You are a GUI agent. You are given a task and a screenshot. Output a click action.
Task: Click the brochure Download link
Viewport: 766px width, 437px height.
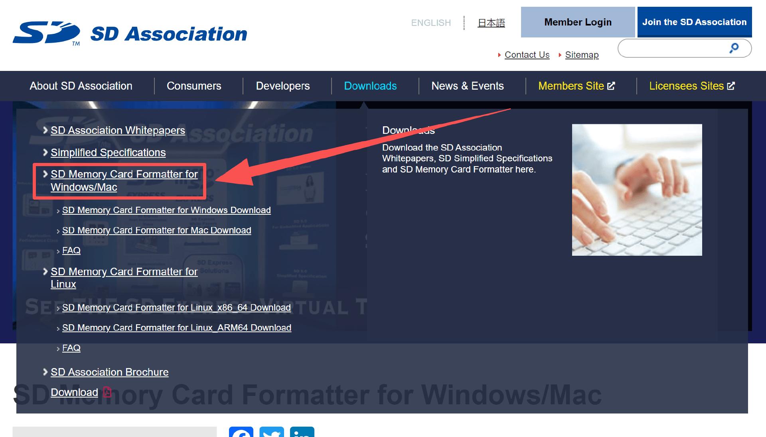74,392
